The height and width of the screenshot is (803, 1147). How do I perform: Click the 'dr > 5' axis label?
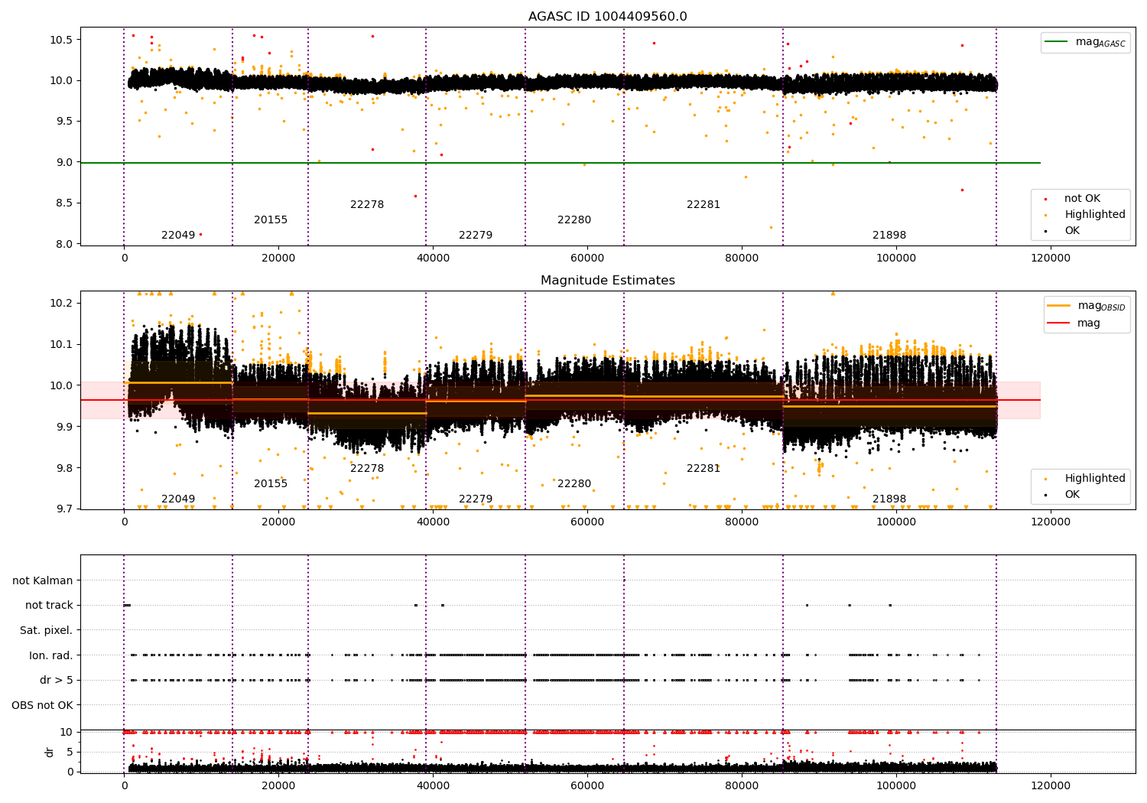56,680
